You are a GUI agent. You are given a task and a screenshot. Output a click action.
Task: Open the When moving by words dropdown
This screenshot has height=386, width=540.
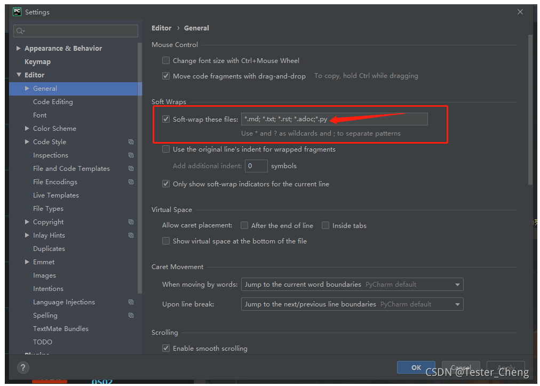pyautogui.click(x=352, y=285)
